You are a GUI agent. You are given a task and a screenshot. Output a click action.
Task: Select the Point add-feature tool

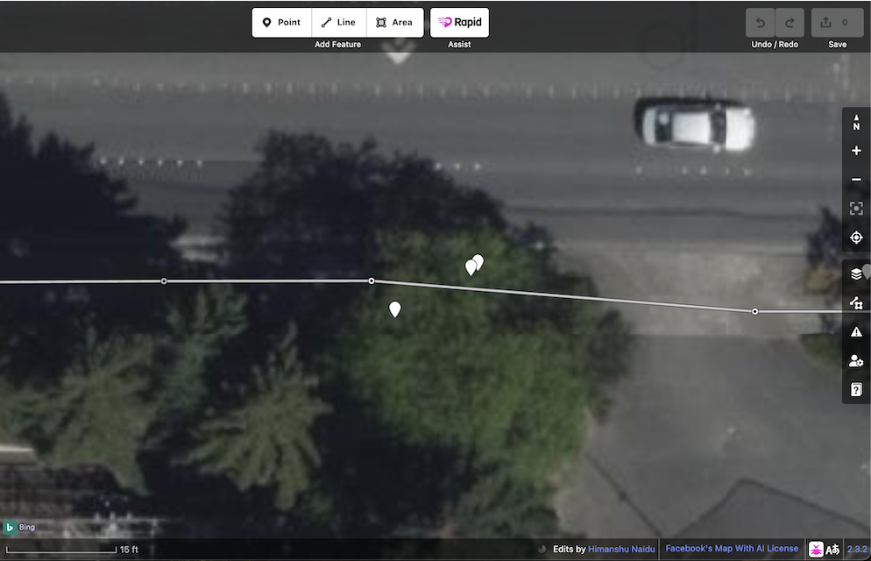pos(281,22)
